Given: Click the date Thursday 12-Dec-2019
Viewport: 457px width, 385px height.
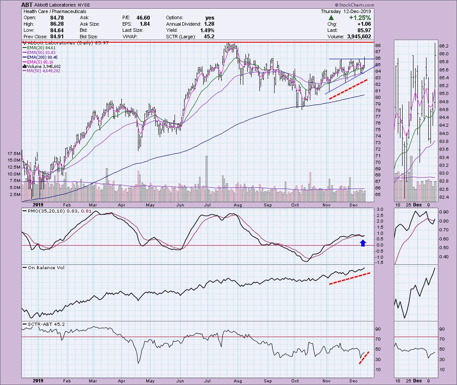Looking at the screenshot, I should point(346,11).
